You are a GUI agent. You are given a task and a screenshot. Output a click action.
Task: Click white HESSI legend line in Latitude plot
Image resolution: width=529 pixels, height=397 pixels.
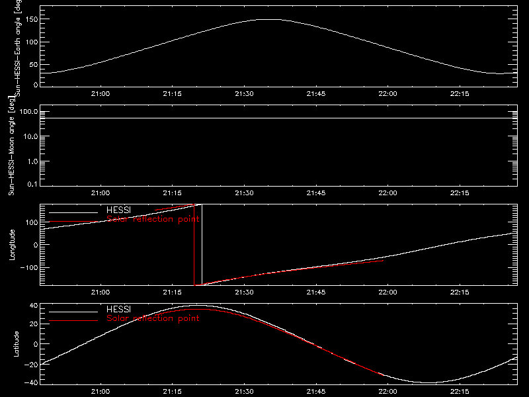coord(73,312)
